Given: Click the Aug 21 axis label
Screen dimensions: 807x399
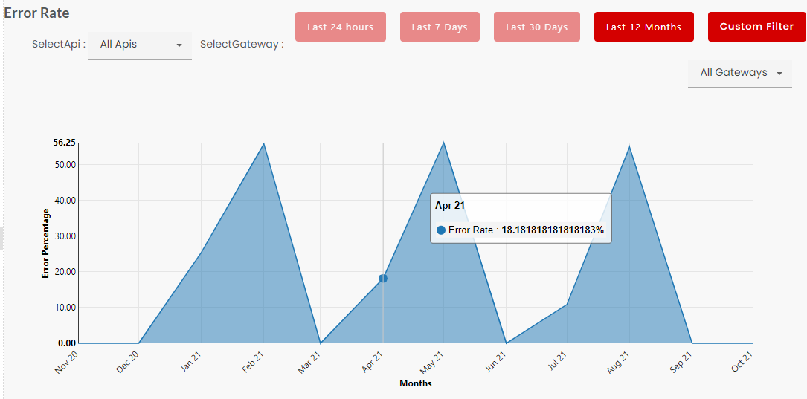Looking at the screenshot, I should (617, 363).
